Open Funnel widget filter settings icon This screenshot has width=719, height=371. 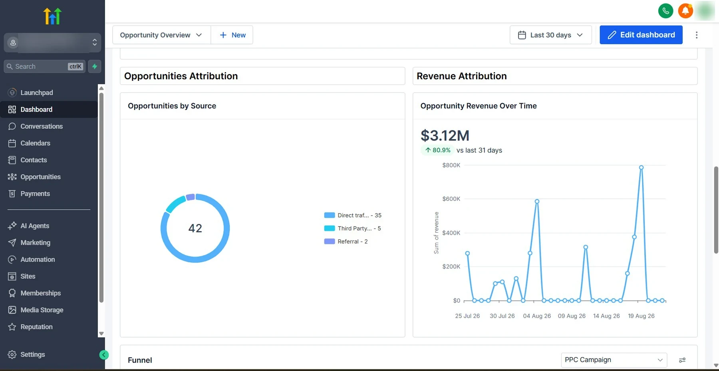coord(682,360)
